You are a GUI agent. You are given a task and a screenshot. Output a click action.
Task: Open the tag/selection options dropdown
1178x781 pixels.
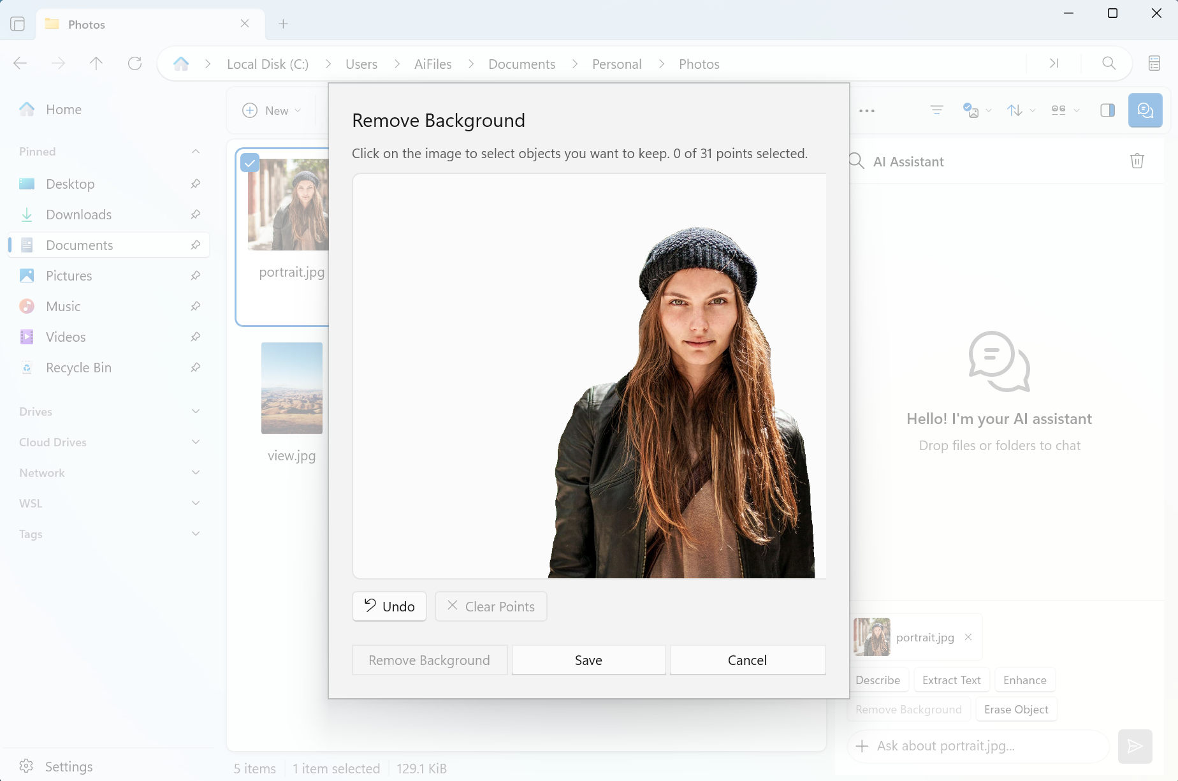click(977, 110)
